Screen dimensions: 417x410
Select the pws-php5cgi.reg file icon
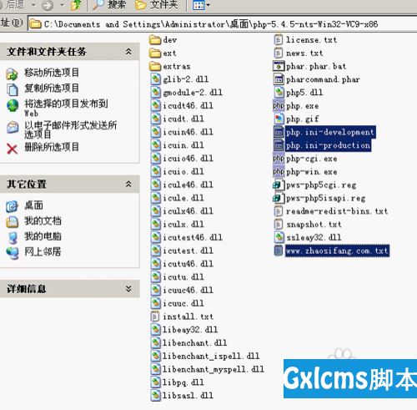pos(279,185)
